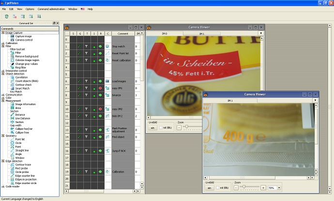Select Camera control command icon

point(13,40)
